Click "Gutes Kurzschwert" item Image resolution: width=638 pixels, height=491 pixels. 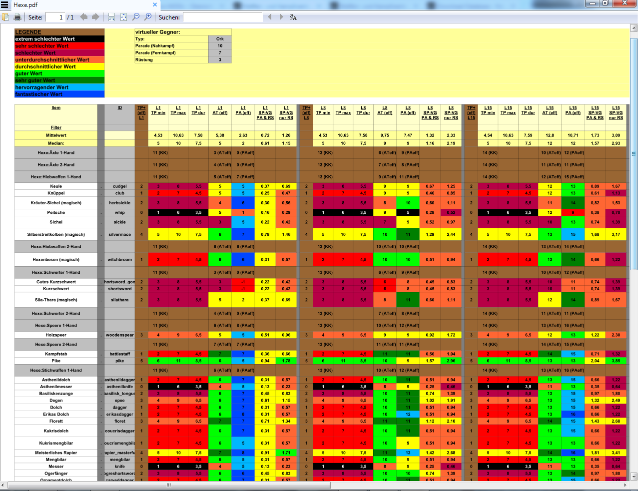click(x=56, y=282)
